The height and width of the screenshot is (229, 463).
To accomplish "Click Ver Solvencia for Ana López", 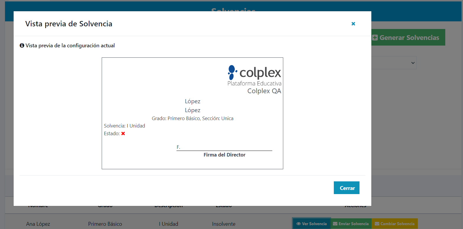I will (312, 224).
